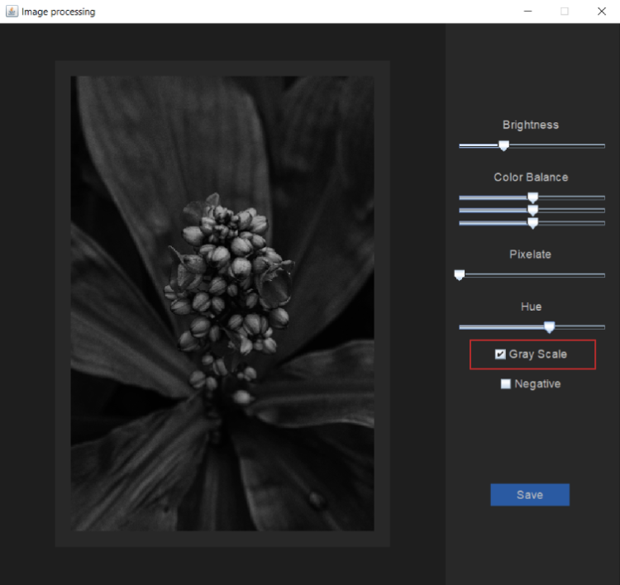Click the Image processing window title
Screen dimensions: 620x585
(x=59, y=12)
